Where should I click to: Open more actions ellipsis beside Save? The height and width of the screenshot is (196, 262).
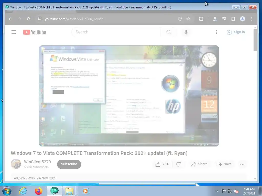pyautogui.click(x=242, y=164)
